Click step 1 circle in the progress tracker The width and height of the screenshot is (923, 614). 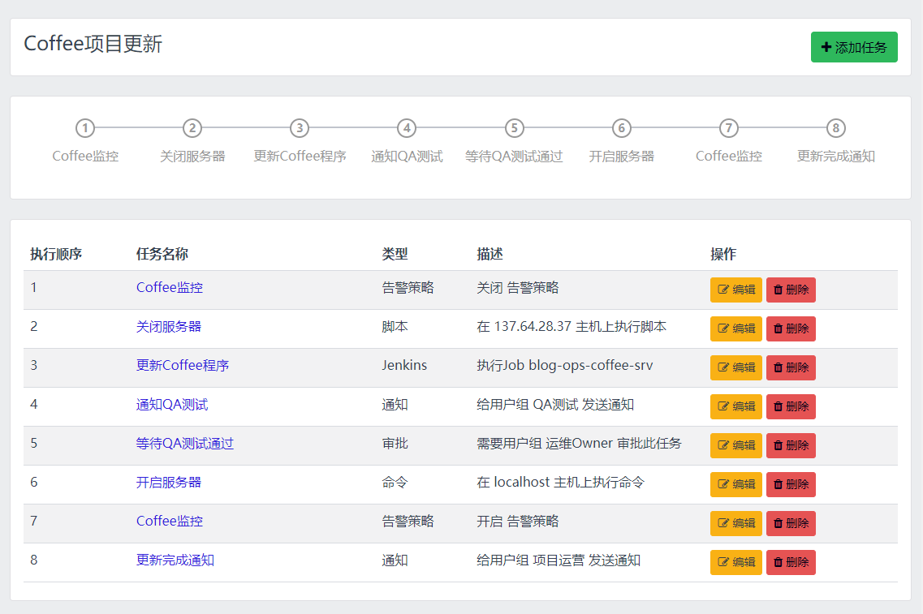tap(85, 128)
